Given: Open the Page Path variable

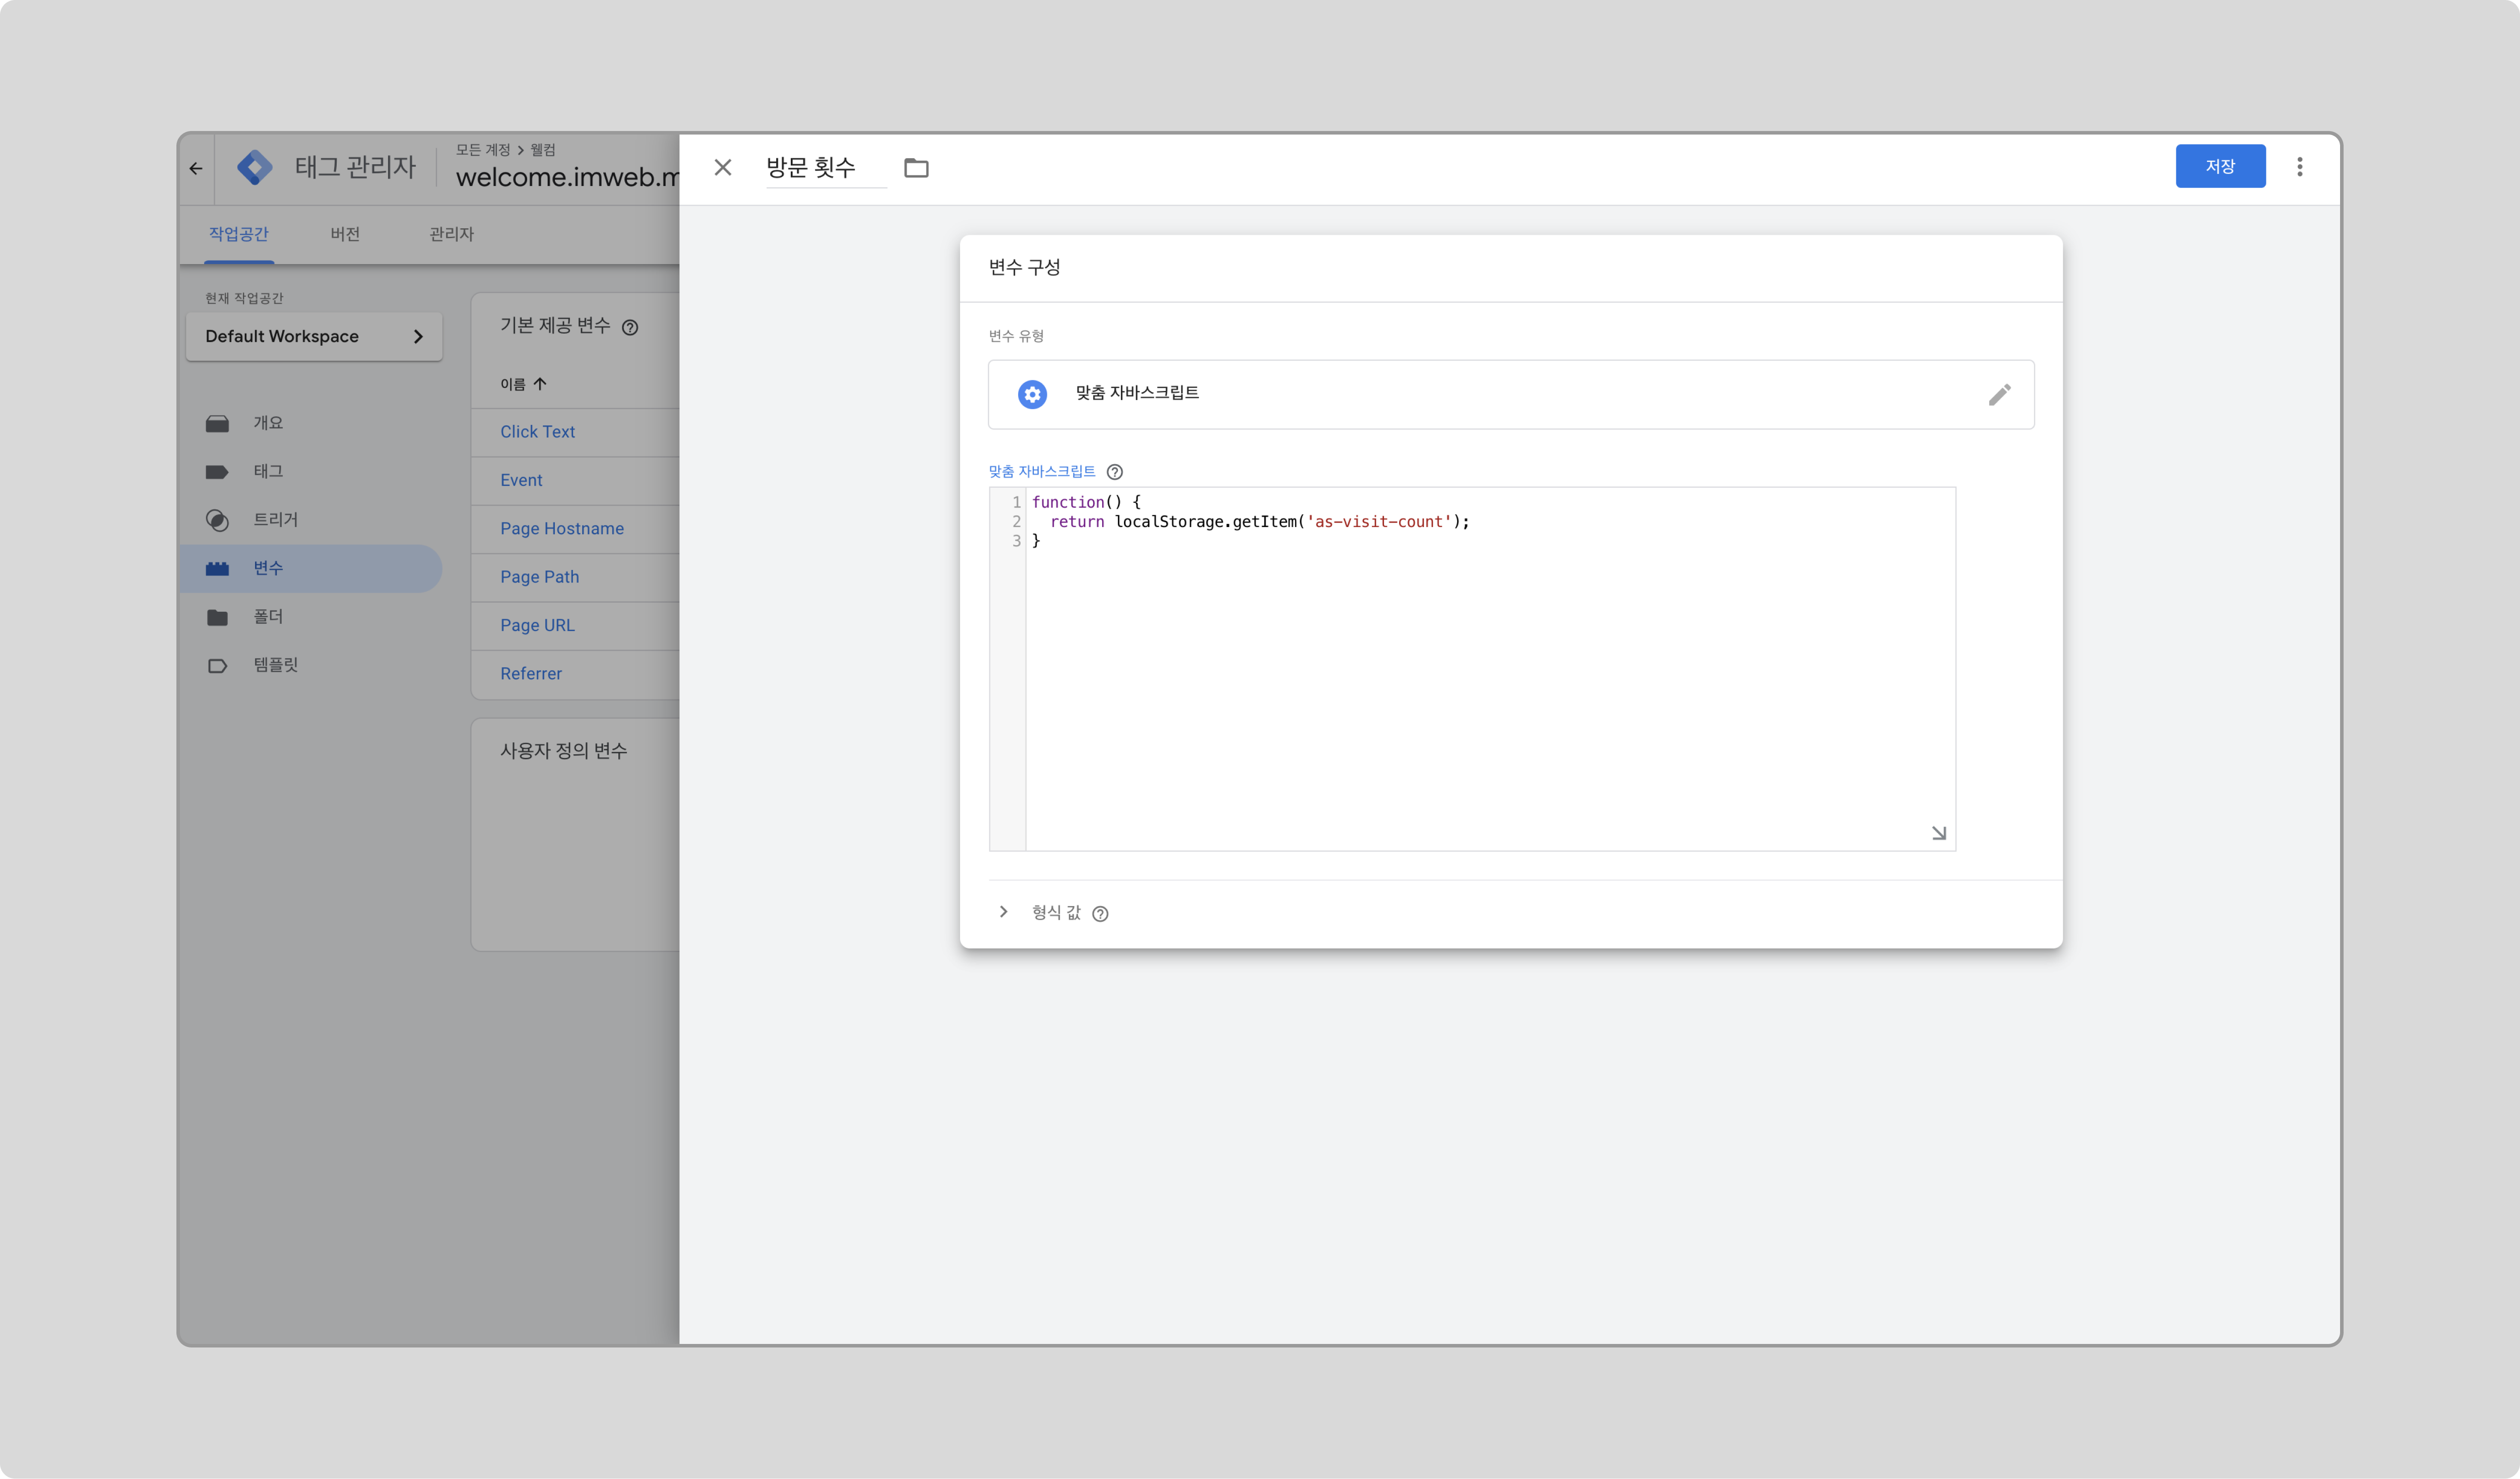Looking at the screenshot, I should pyautogui.click(x=539, y=577).
